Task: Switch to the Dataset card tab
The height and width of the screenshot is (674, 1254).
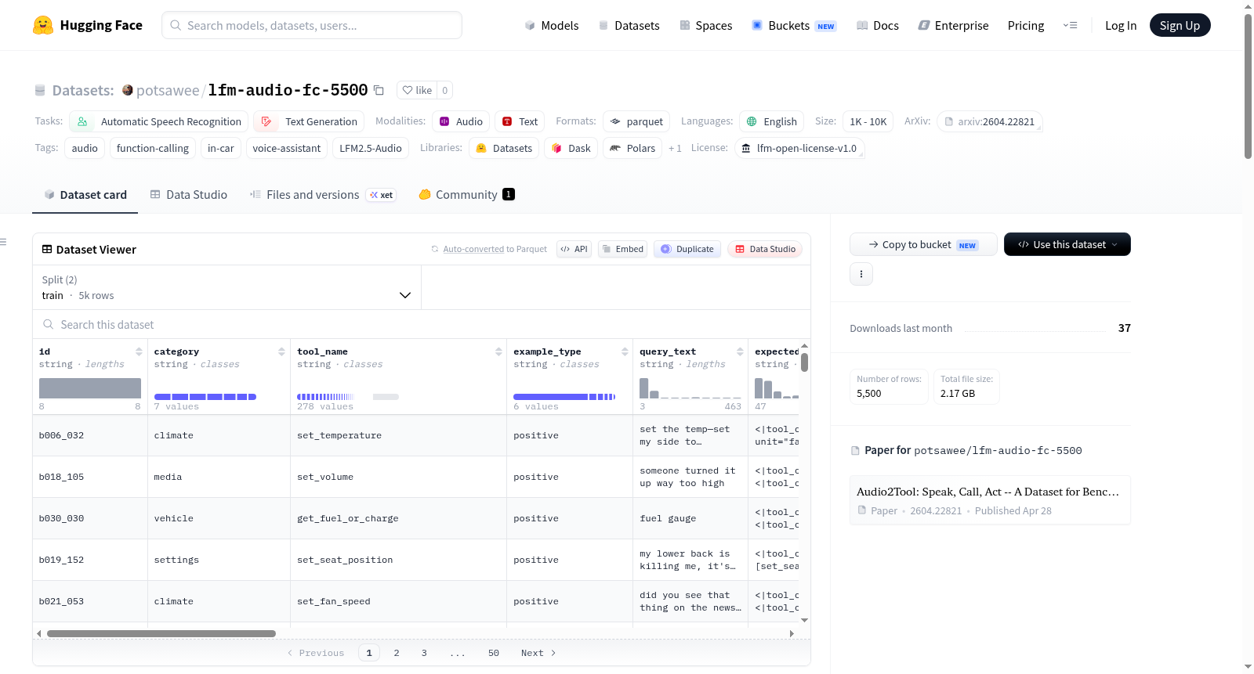Action: 85,195
